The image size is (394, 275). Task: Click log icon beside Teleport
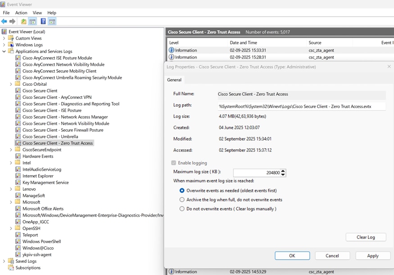pos(18,235)
